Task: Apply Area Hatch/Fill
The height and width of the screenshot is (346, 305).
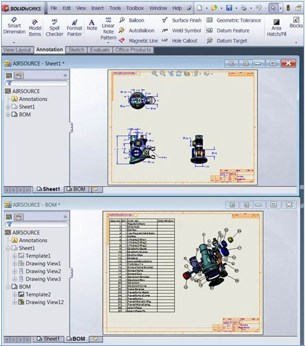Action: click(x=276, y=28)
